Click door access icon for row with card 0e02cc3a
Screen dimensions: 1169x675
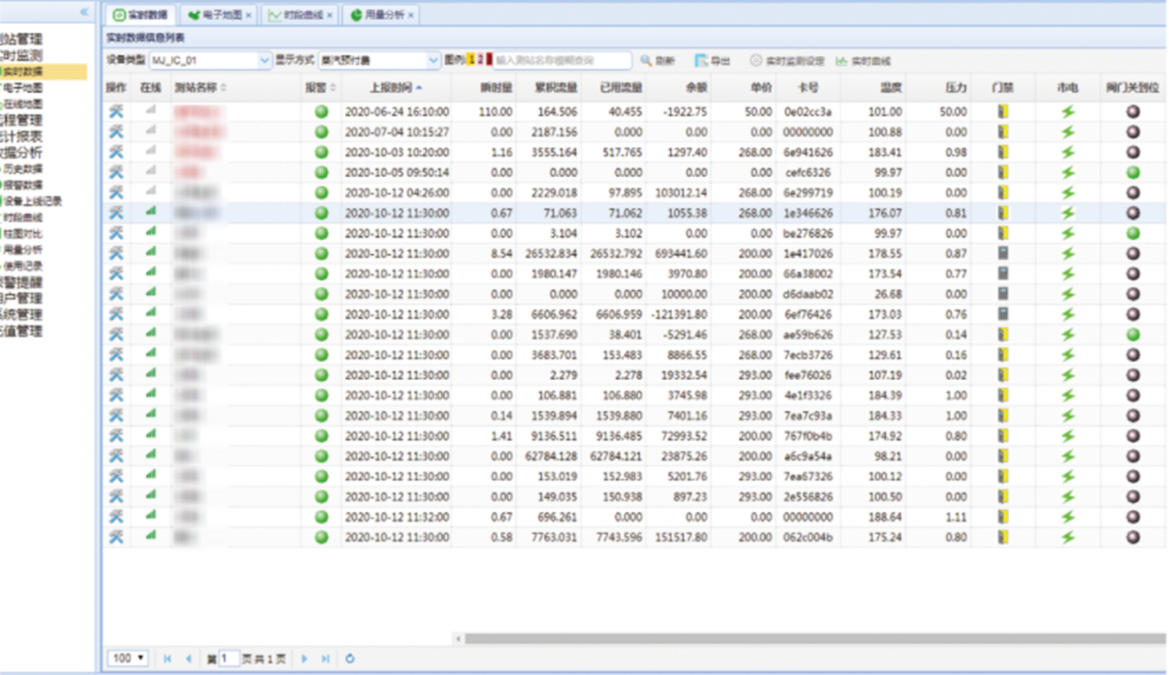click(x=1003, y=112)
